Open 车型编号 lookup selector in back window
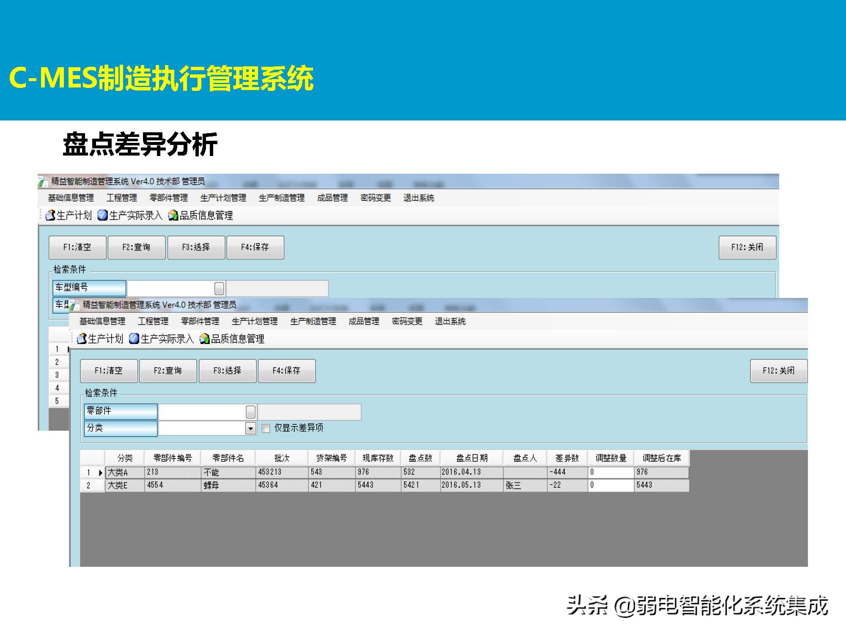This screenshot has height=634, width=846. [x=219, y=288]
